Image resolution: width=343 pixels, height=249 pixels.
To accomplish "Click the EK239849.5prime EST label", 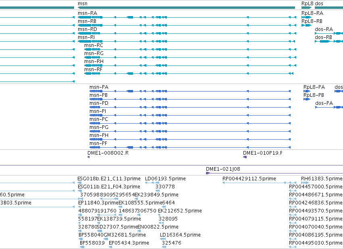I will [157, 195].
